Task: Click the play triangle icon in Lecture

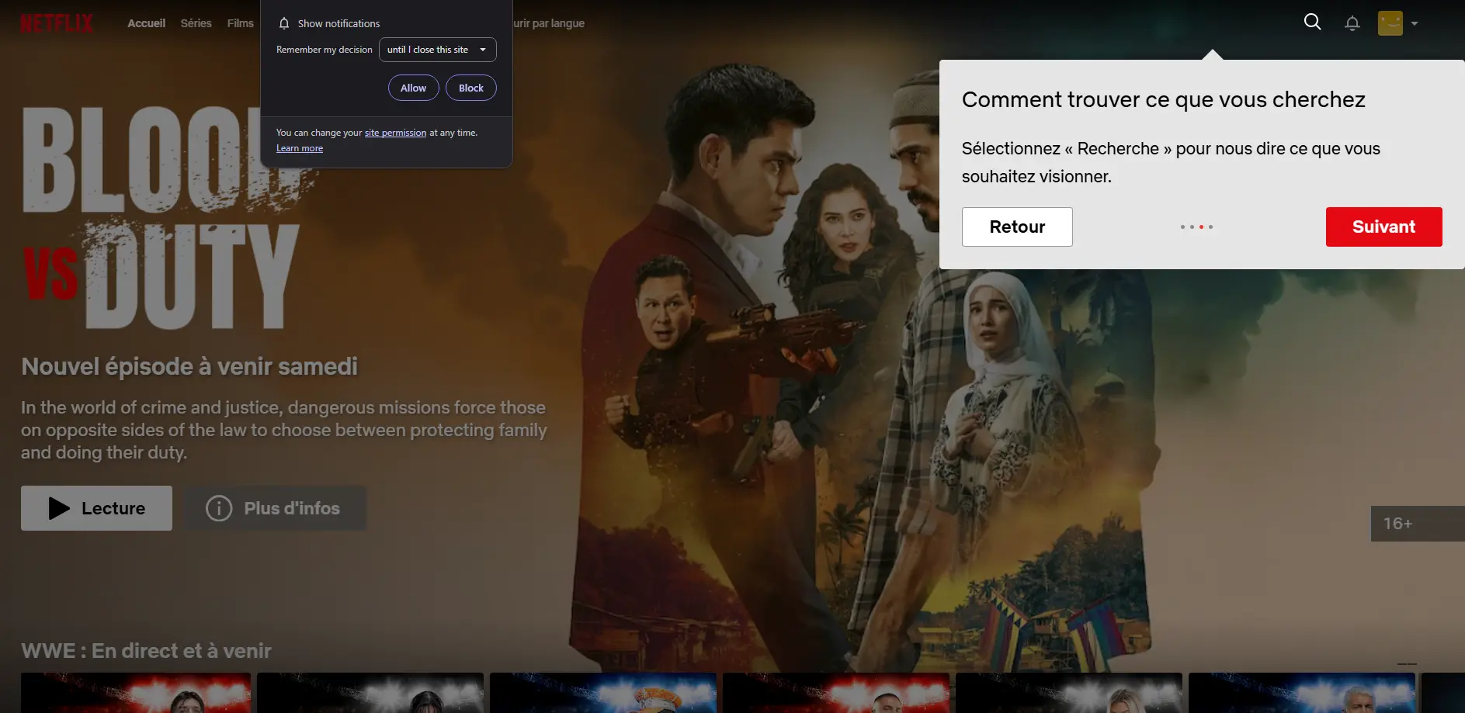Action: 59,508
